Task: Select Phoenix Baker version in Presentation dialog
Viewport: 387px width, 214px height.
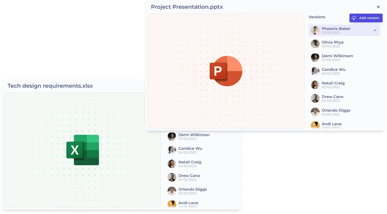Action: [x=345, y=30]
